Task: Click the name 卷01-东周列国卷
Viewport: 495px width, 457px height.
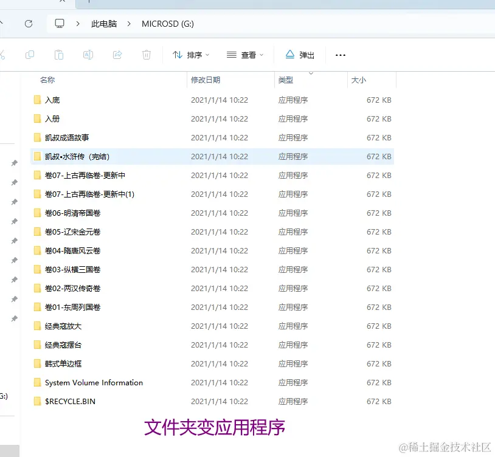Action: click(72, 307)
